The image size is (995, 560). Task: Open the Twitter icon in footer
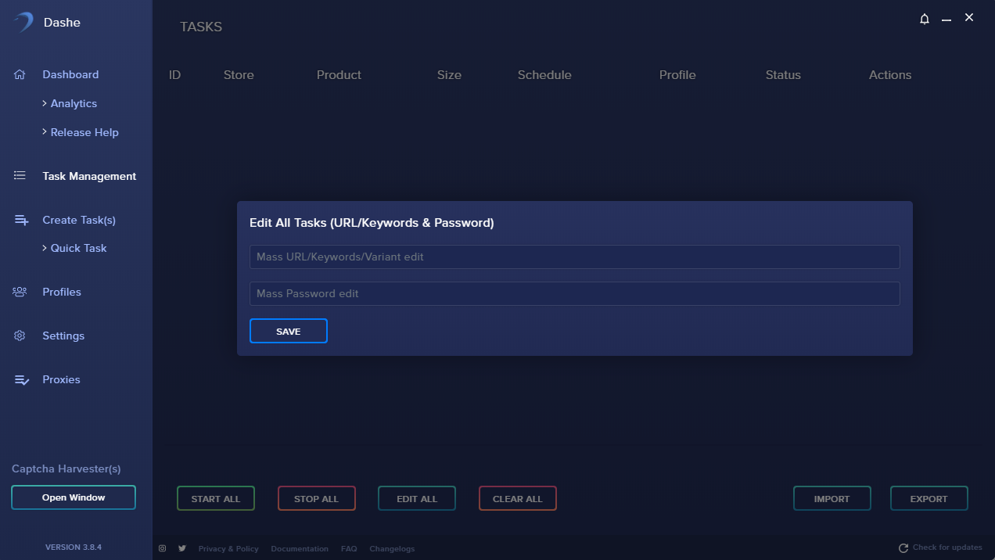(182, 548)
